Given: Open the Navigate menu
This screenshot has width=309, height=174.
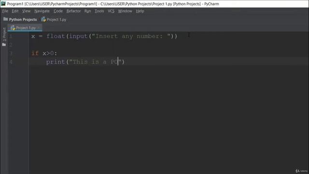Looking at the screenshot, I should (x=42, y=11).
